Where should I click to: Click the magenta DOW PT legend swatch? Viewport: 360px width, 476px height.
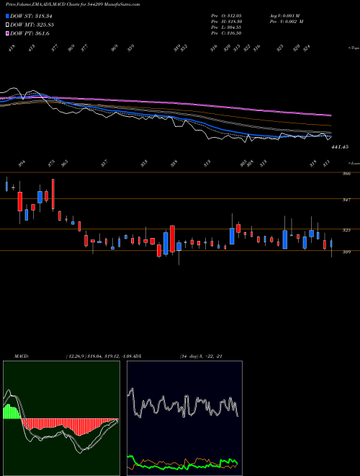(x=7, y=34)
